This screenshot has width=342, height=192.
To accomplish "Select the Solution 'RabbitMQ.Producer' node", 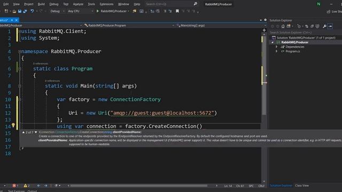I will tap(306, 38).
